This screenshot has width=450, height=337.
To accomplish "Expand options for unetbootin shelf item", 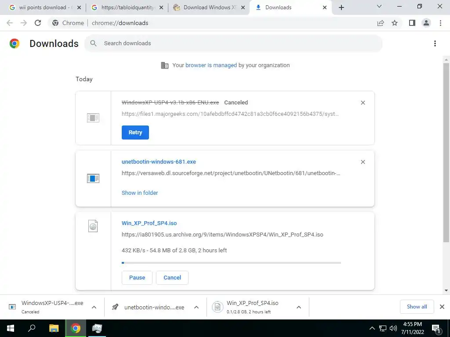I will tap(196, 307).
